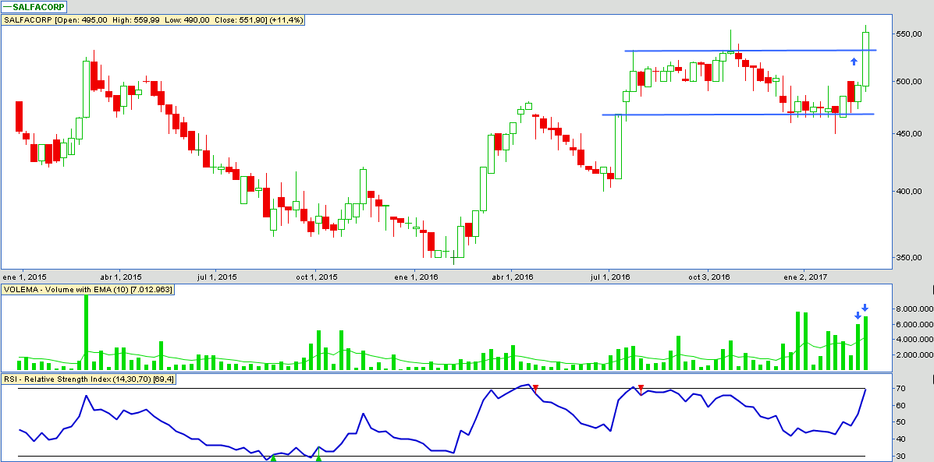Click the 'abr 1, 2015' date label
Image resolution: width=934 pixels, height=462 pixels.
(x=120, y=277)
